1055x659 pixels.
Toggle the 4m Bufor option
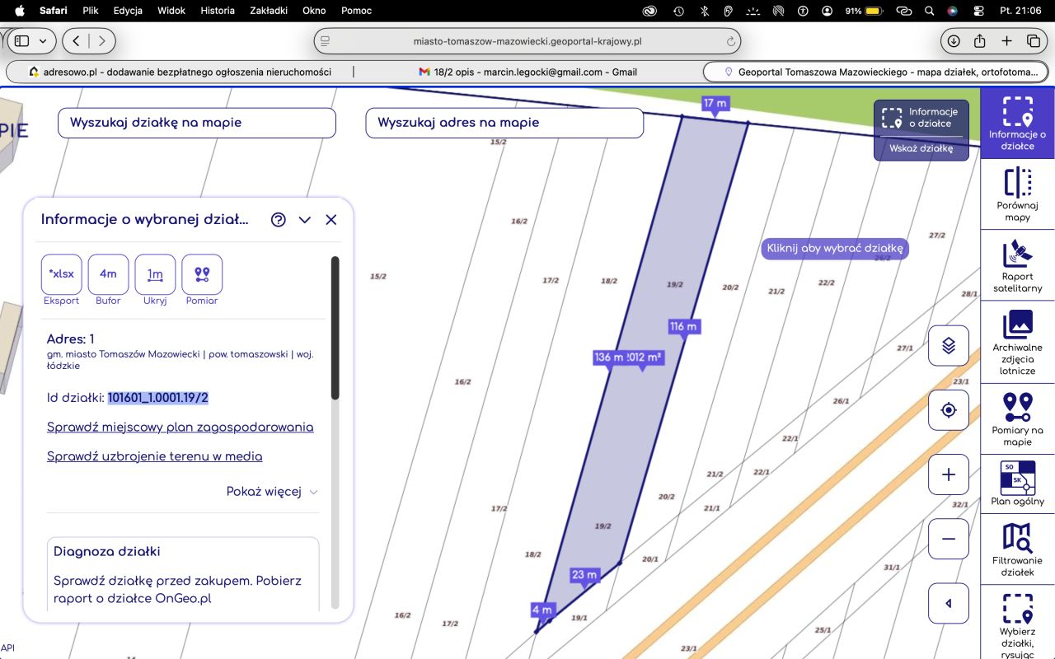point(108,274)
